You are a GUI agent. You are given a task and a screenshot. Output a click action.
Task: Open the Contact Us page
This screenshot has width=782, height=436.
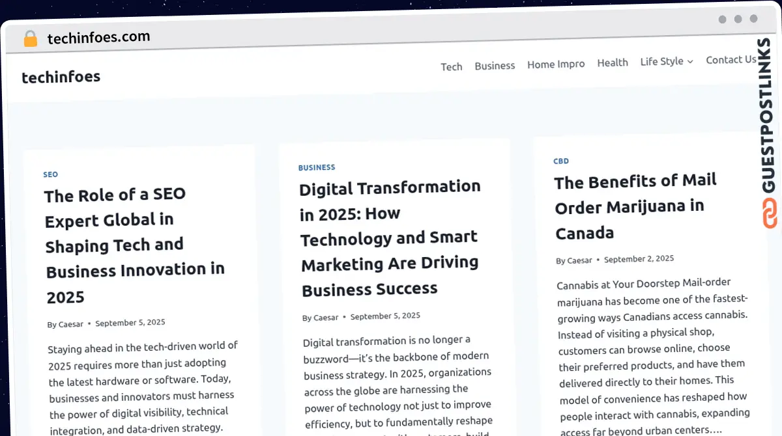(731, 60)
